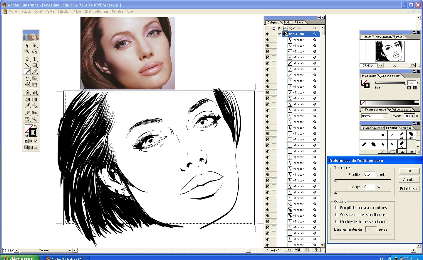Open Windows 'démarrer' start button
The height and width of the screenshot is (260, 423).
[x=20, y=258]
